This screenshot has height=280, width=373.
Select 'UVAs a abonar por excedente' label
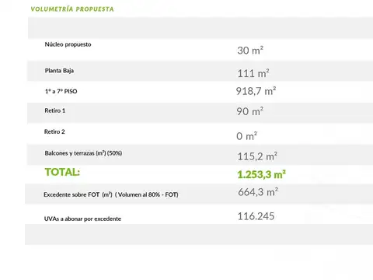point(82,219)
